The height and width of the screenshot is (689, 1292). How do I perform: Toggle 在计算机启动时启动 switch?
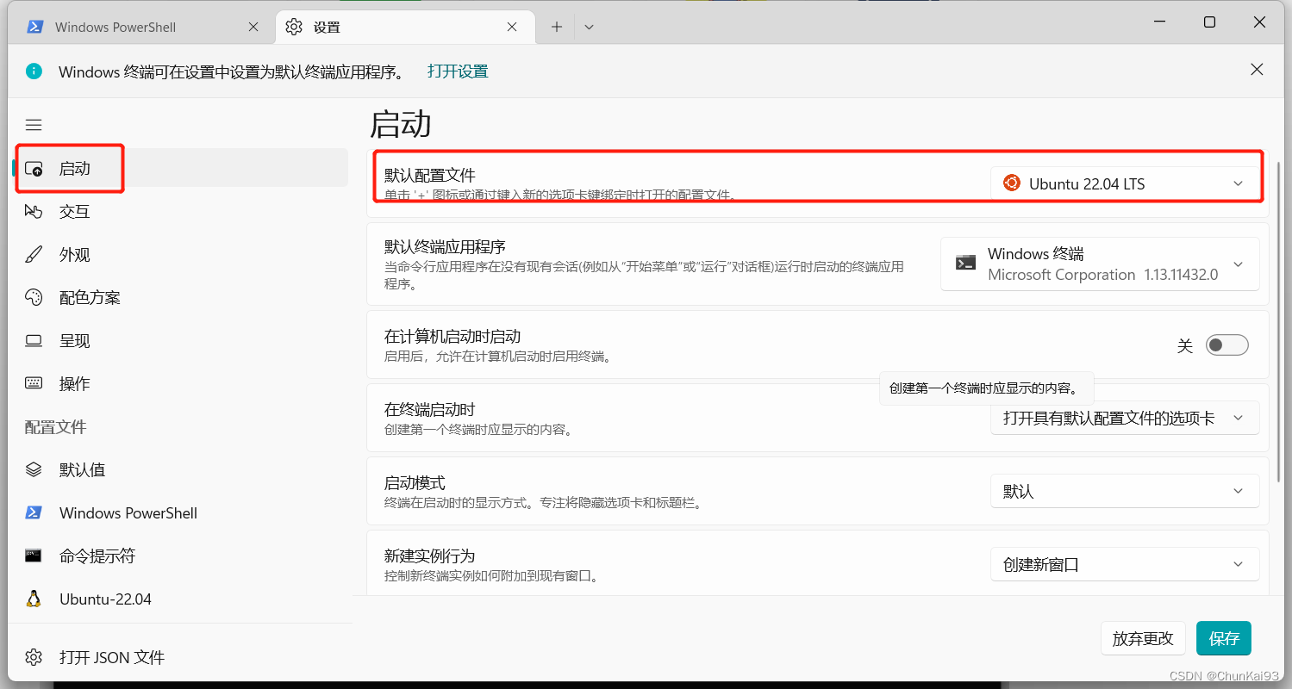[x=1226, y=345]
